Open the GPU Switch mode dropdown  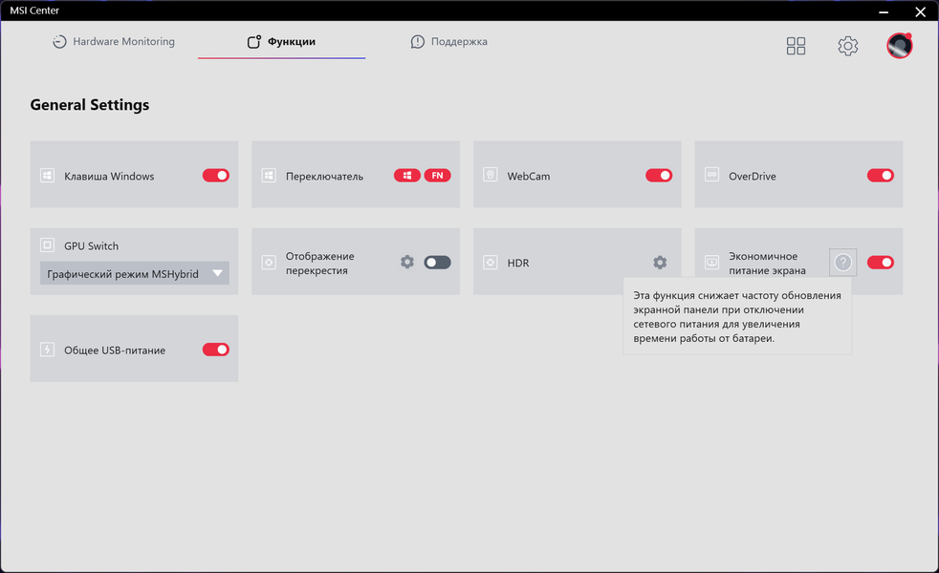(x=135, y=273)
